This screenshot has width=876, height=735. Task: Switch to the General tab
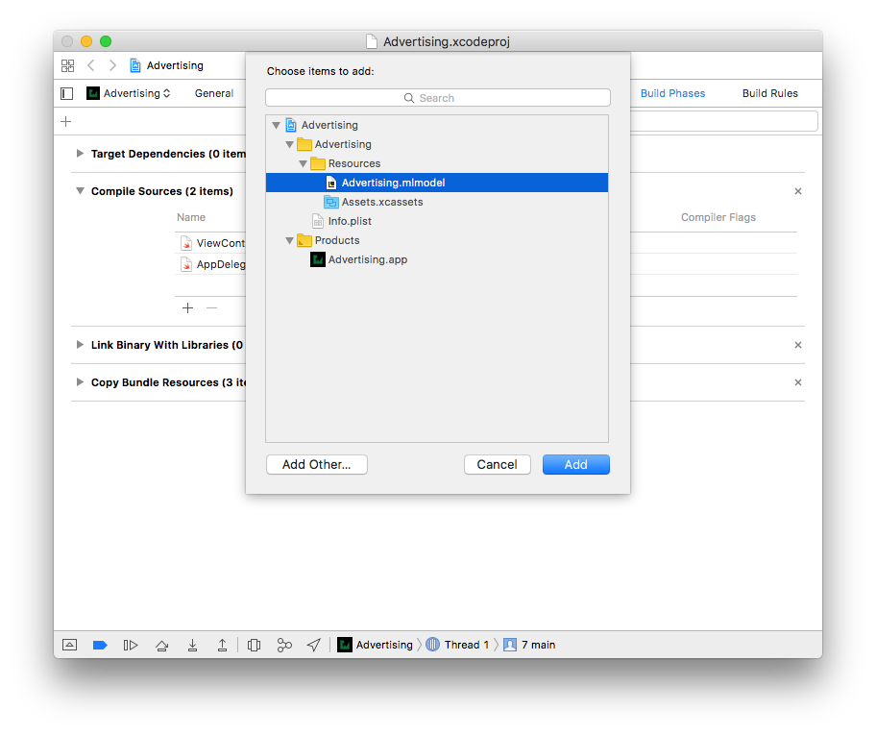coord(214,93)
